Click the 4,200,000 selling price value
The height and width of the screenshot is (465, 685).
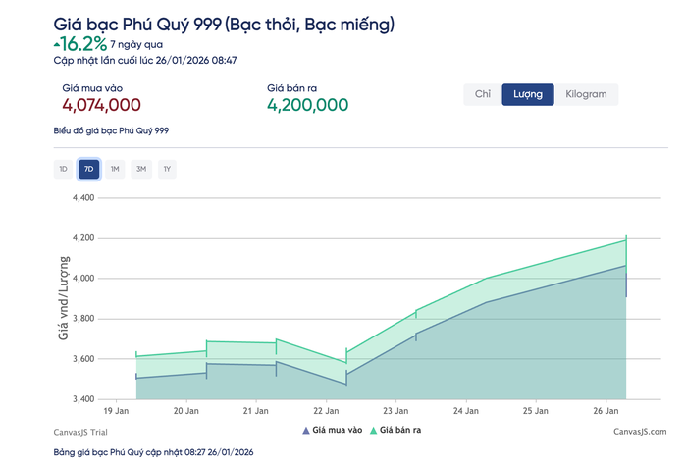307,105
